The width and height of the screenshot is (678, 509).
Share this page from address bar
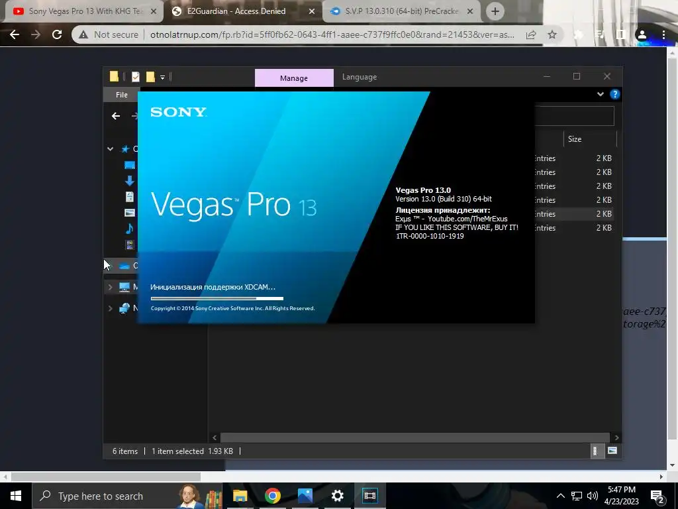coord(531,34)
